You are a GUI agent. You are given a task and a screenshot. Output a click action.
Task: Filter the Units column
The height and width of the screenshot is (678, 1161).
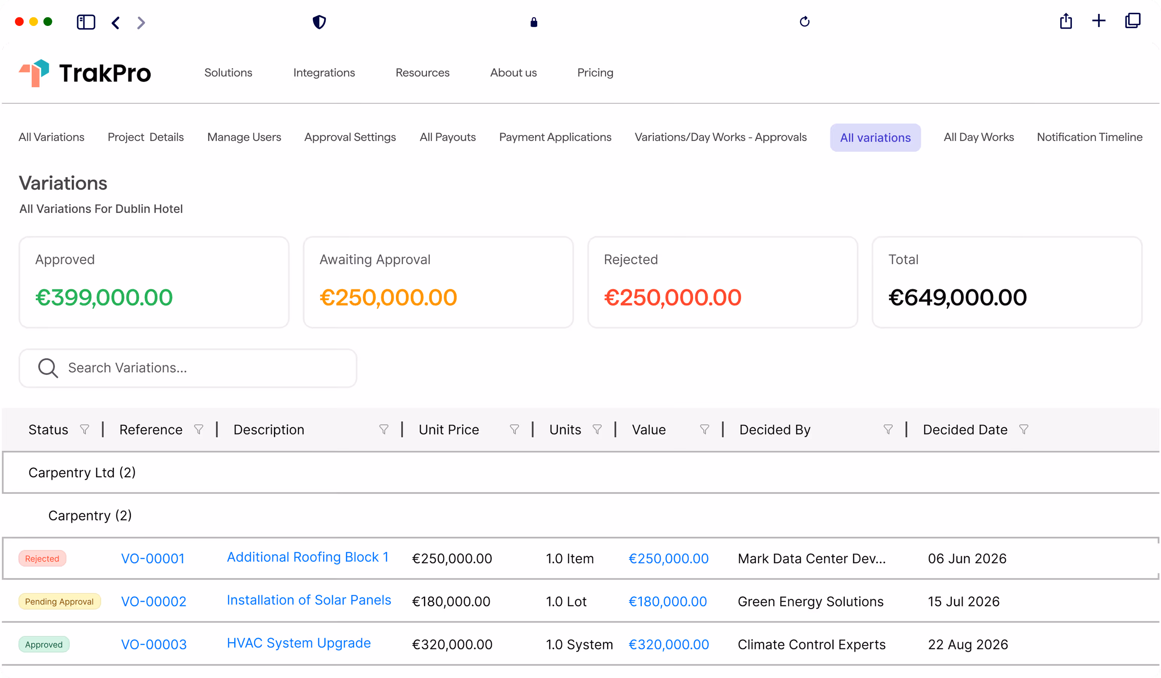(x=597, y=429)
